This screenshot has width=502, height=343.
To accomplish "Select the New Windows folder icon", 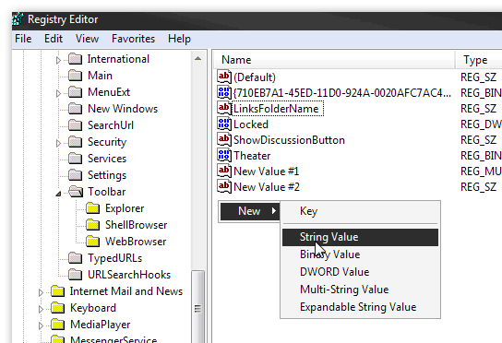I will [76, 109].
